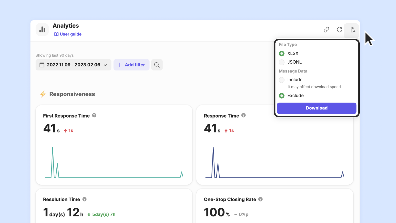
Task: Choose Exclude message data option
Action: click(x=282, y=96)
